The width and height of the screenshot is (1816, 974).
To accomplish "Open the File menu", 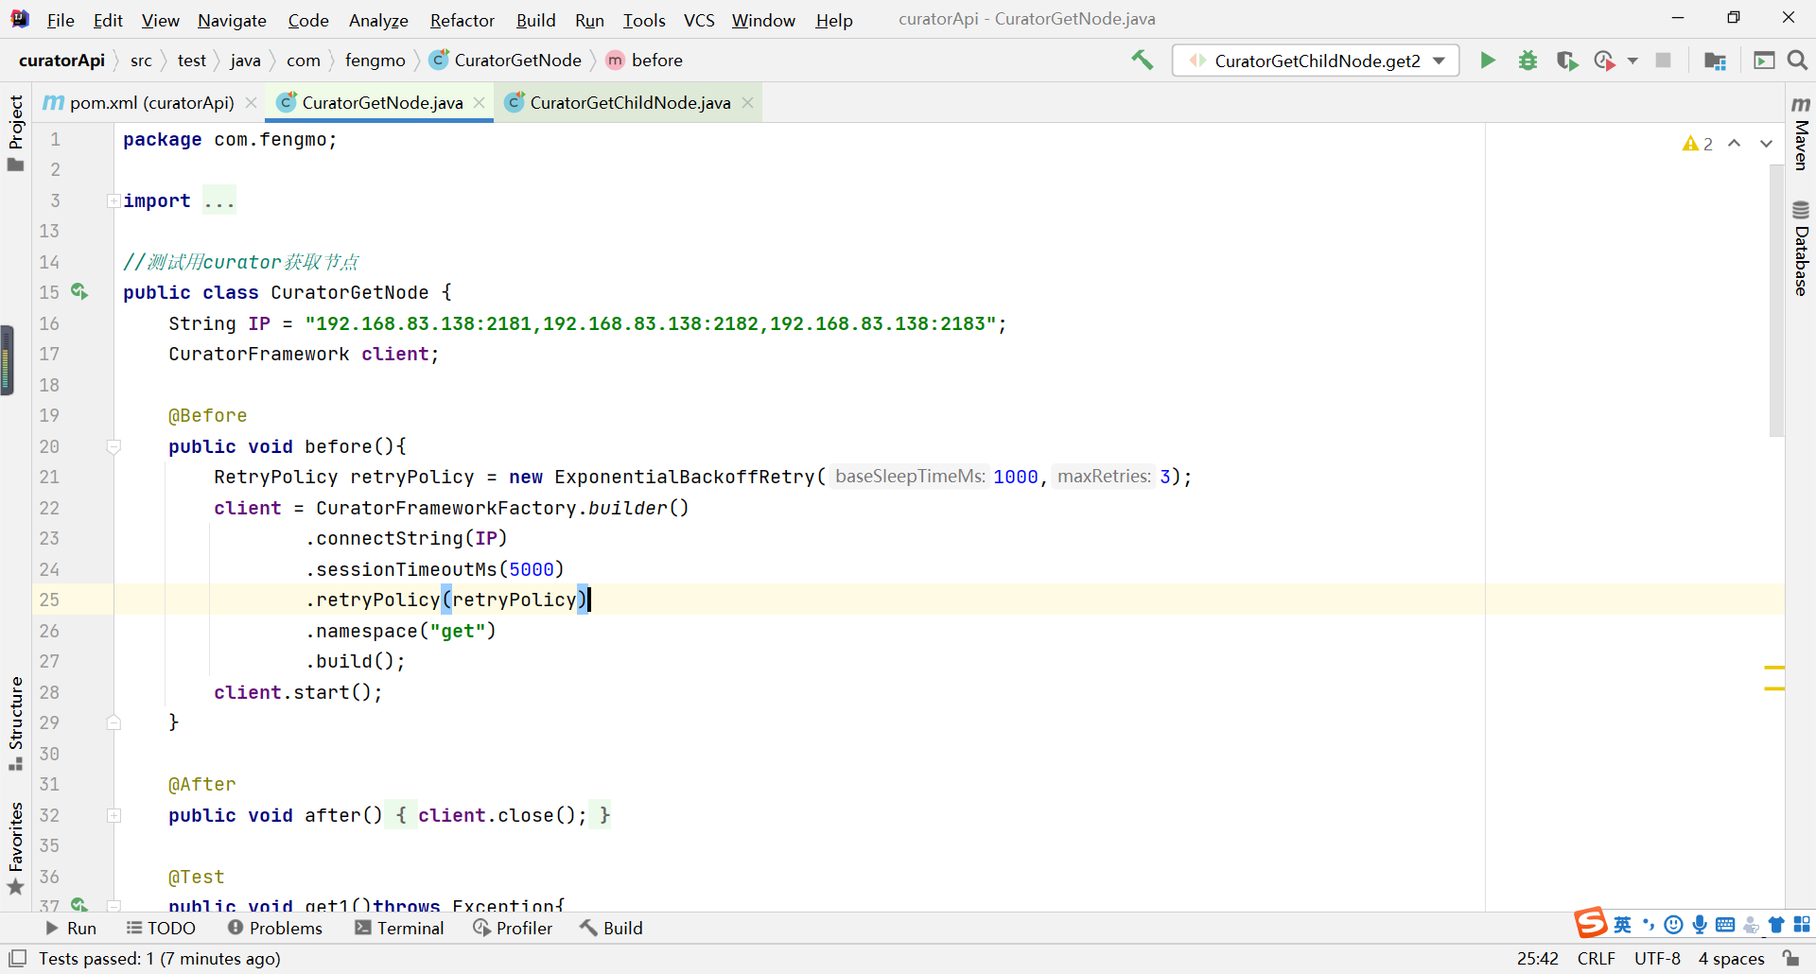I will pyautogui.click(x=61, y=20).
